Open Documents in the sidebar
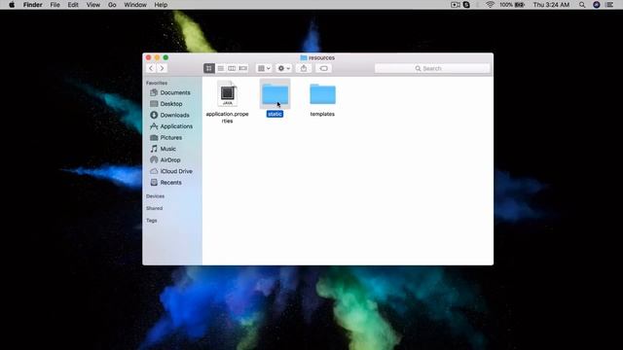Viewport: 623px width, 350px height. tap(171, 92)
